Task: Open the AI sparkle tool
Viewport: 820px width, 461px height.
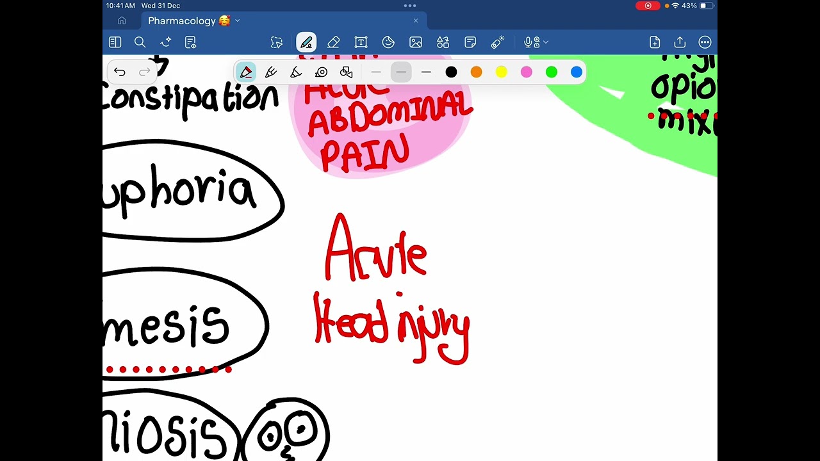Action: 165,42
